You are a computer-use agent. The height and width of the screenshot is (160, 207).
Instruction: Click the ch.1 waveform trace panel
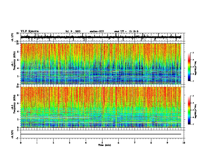coord(102,37)
